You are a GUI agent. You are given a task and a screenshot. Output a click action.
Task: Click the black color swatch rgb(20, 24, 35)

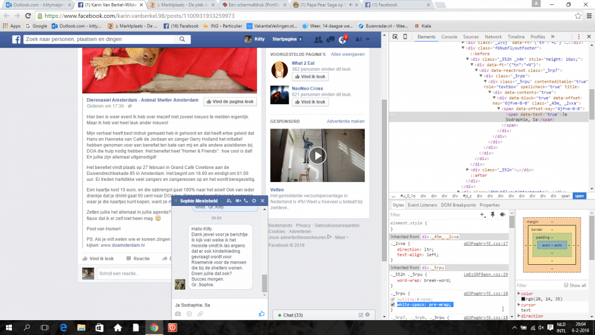click(523, 299)
